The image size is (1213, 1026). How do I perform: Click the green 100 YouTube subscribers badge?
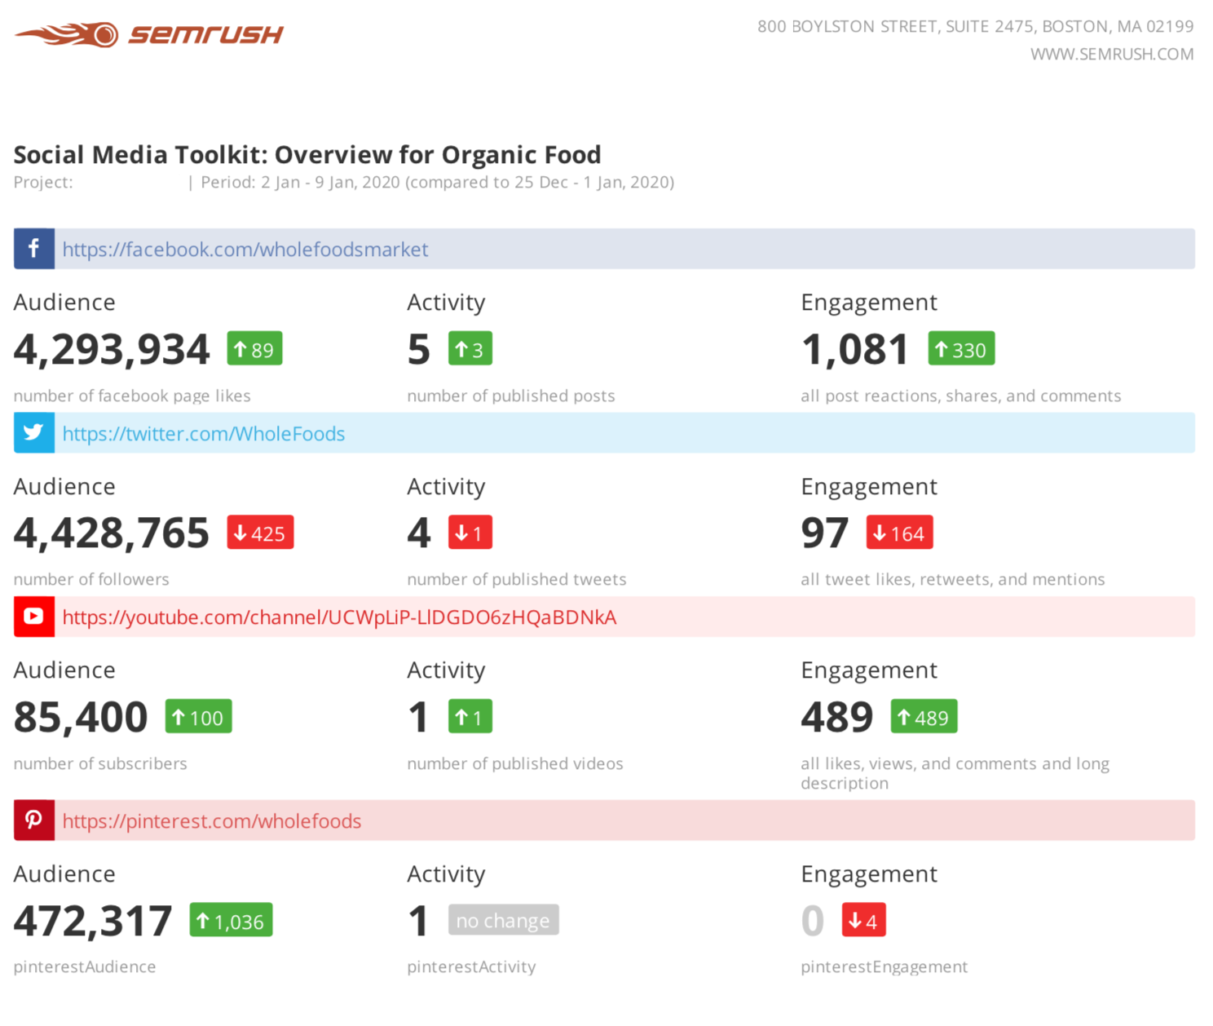click(x=198, y=717)
